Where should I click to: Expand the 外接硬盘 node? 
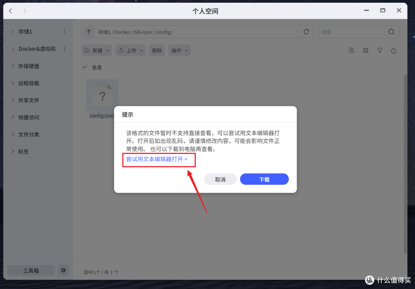pyautogui.click(x=13, y=66)
